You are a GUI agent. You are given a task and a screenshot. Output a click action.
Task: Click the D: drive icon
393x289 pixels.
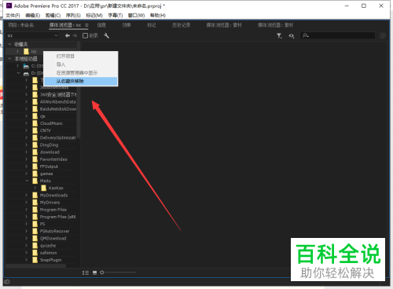pyautogui.click(x=26, y=73)
